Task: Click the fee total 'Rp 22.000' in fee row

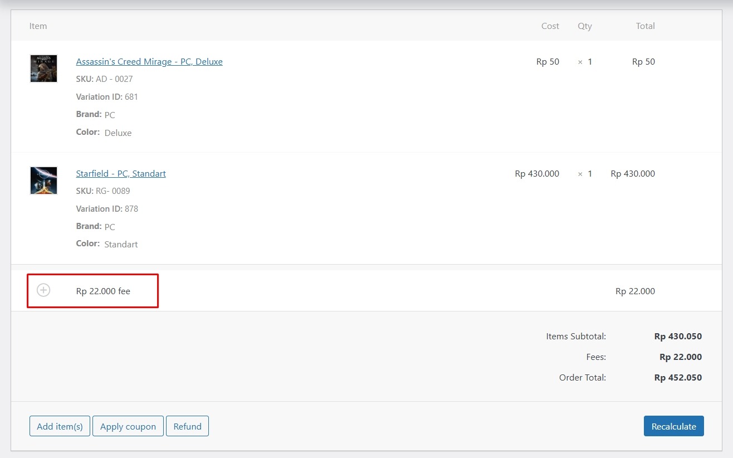Action: (635, 291)
